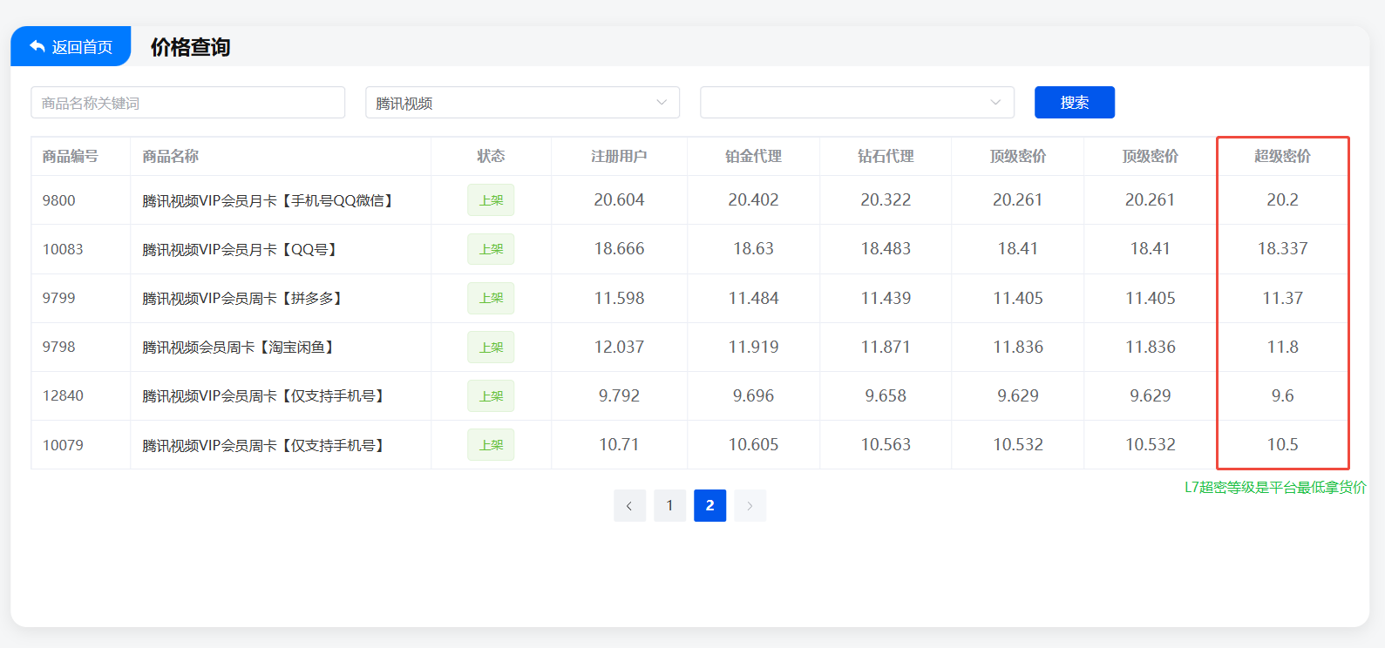Click the chevron arrow in 腾讯视频 selector
This screenshot has width=1385, height=648.
coord(662,103)
